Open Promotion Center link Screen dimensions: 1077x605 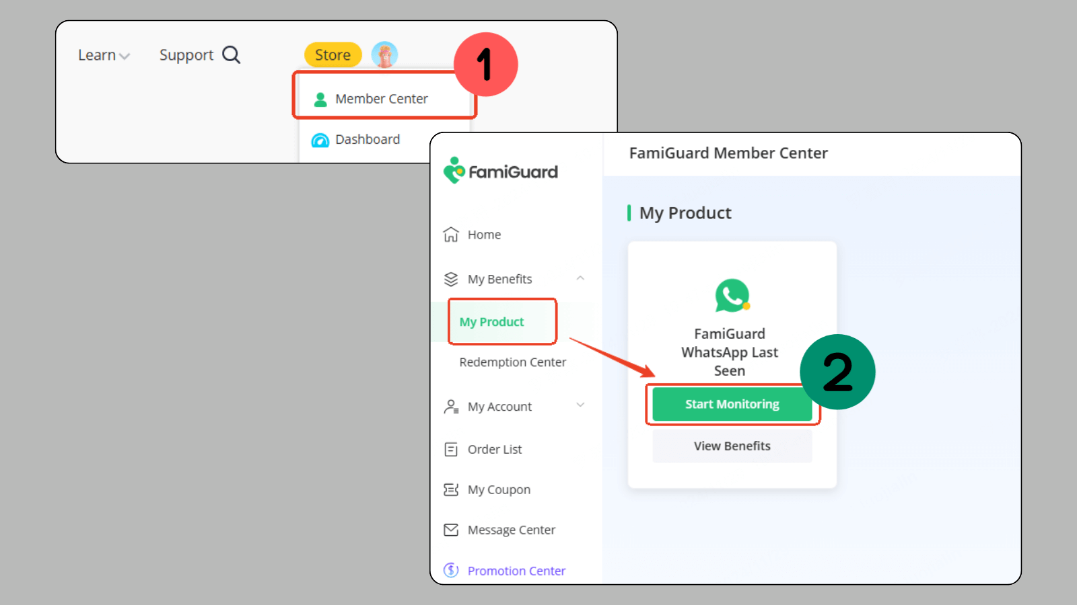point(516,571)
